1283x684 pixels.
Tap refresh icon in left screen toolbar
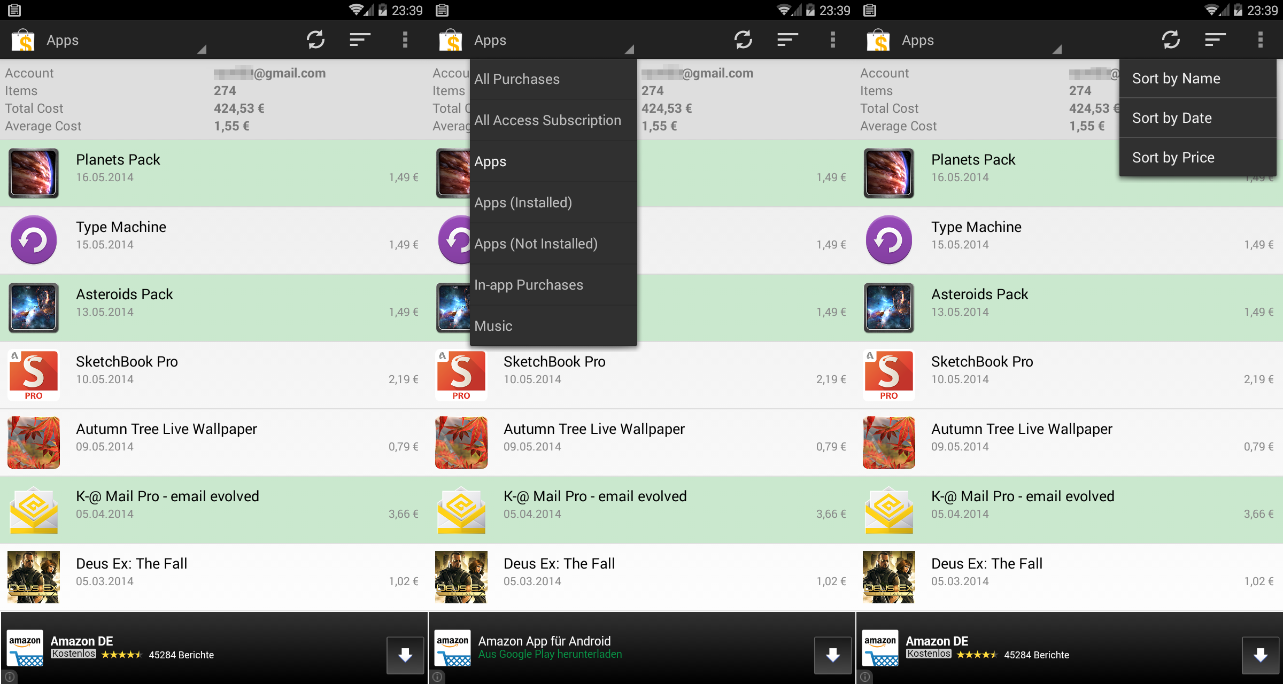click(315, 40)
